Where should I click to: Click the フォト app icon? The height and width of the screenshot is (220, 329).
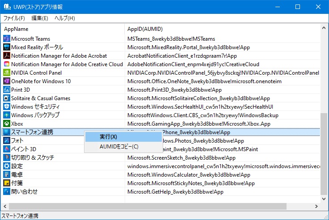click(7, 141)
